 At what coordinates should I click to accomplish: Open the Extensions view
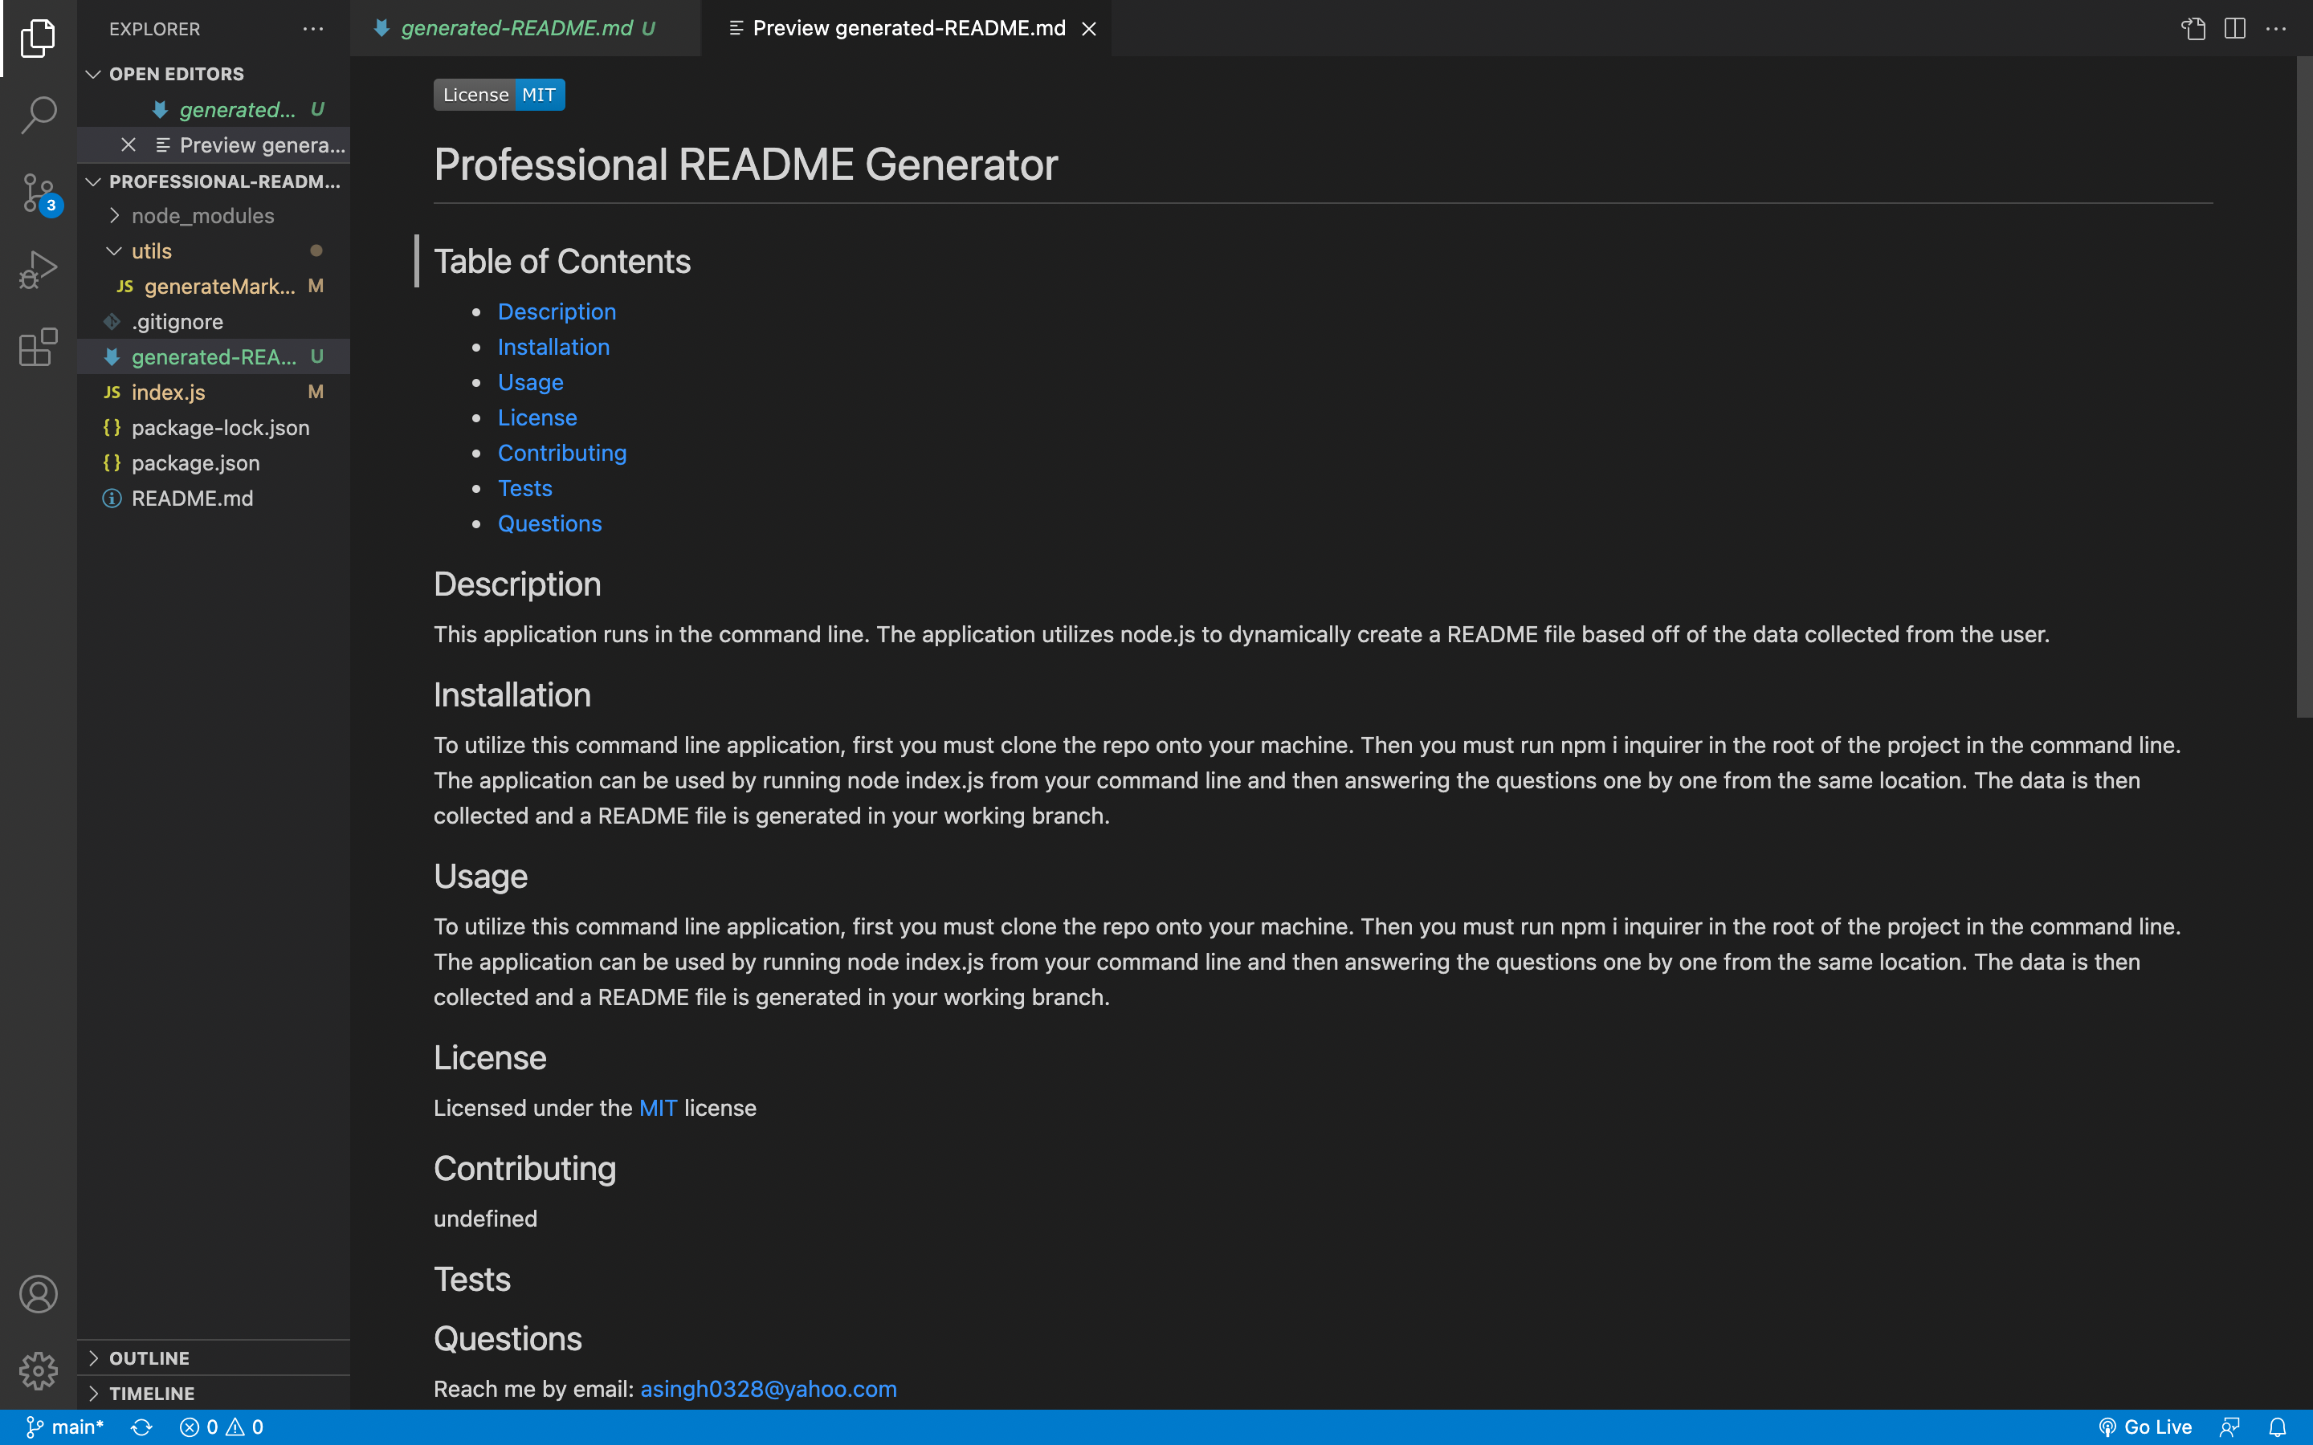(39, 348)
